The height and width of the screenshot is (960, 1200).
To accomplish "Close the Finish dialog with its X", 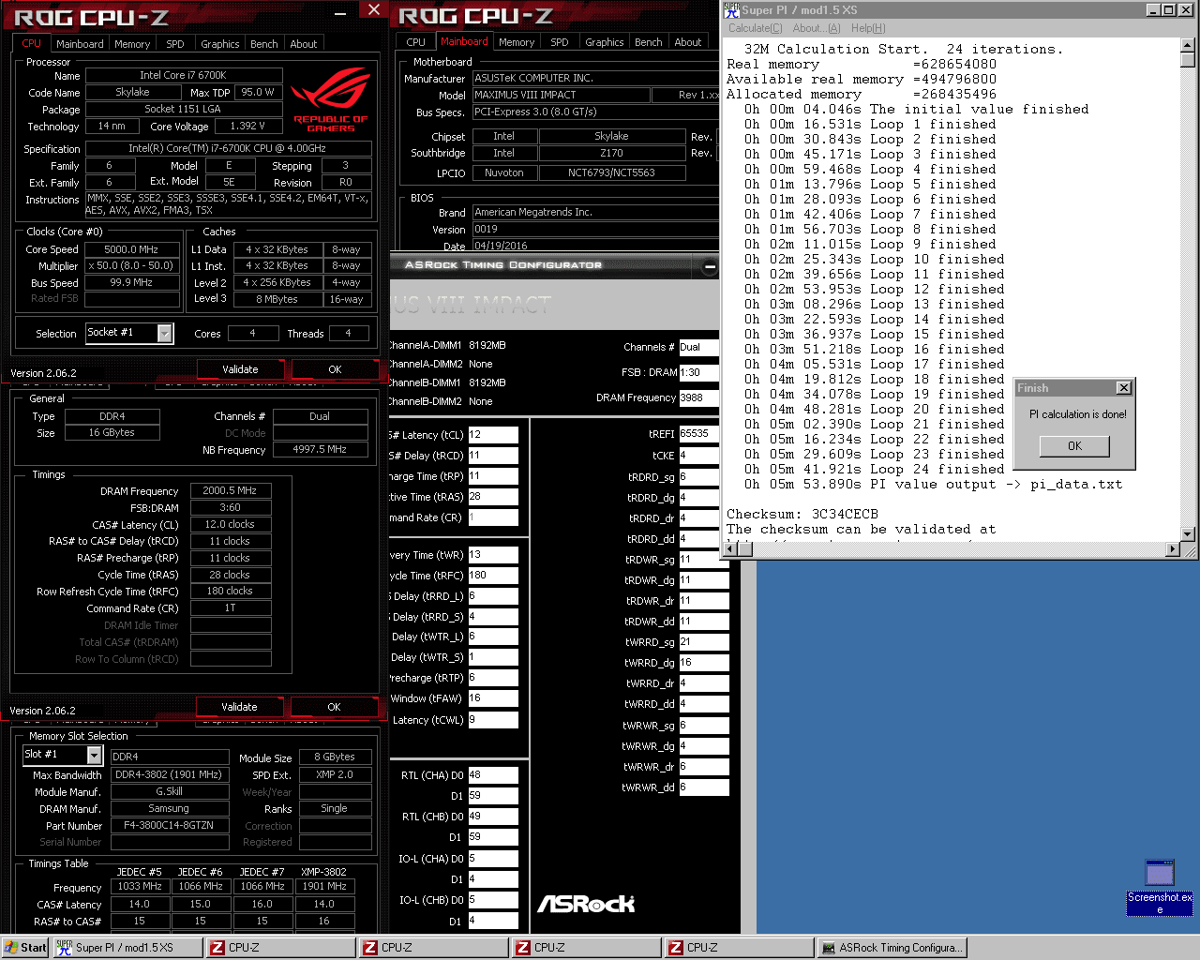I will 1123,388.
